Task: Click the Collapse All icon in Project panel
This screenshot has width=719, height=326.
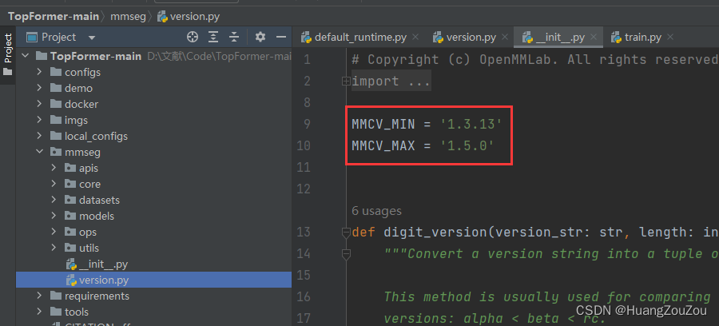Action: point(234,37)
